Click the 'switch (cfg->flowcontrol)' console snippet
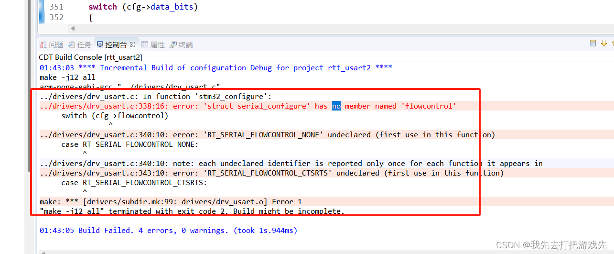The height and width of the screenshot is (254, 614). (115, 115)
